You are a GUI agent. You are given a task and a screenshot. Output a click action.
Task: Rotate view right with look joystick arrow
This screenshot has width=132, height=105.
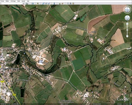(129, 10)
